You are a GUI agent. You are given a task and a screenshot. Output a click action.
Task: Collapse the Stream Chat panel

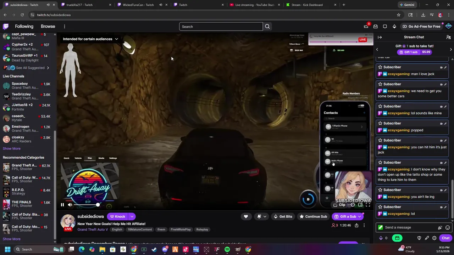coord(380,37)
